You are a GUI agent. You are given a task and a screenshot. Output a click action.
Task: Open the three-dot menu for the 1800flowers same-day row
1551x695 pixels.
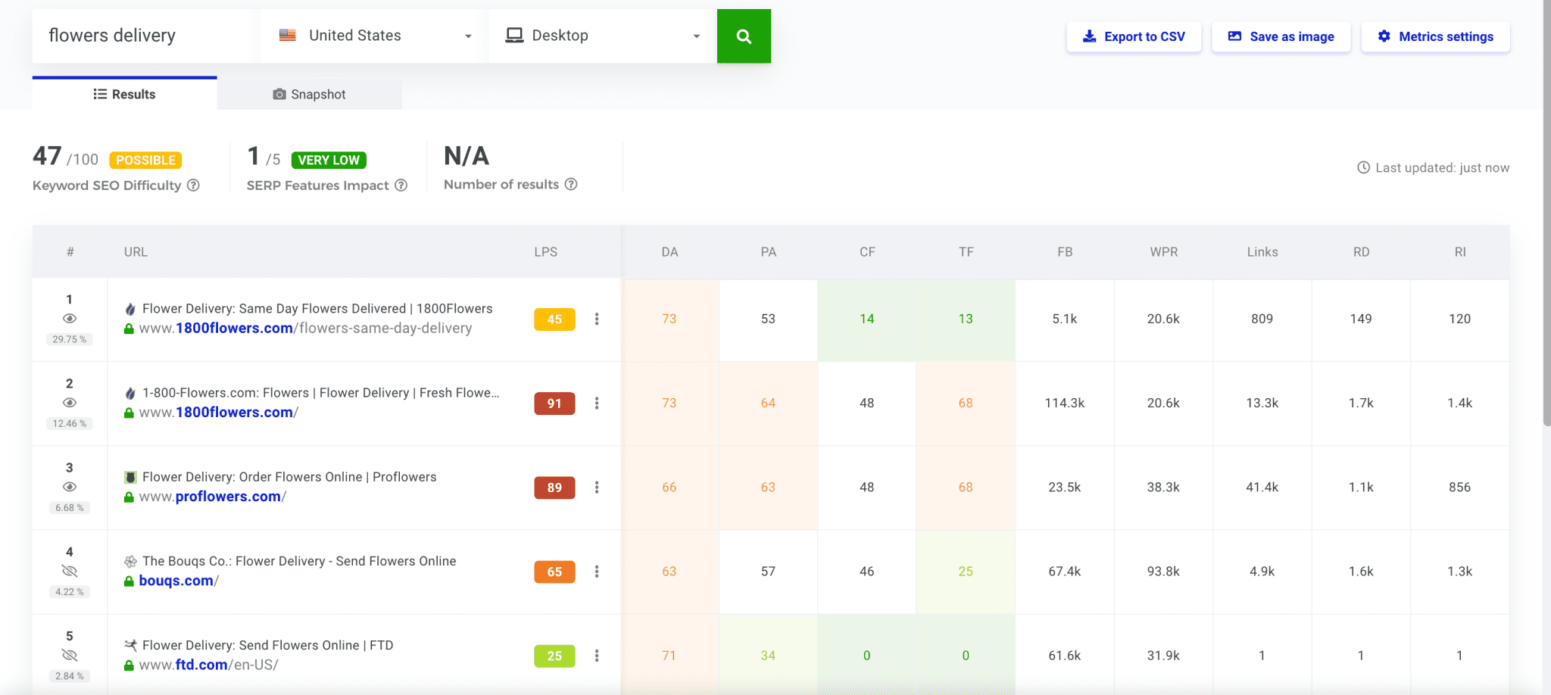click(x=597, y=319)
